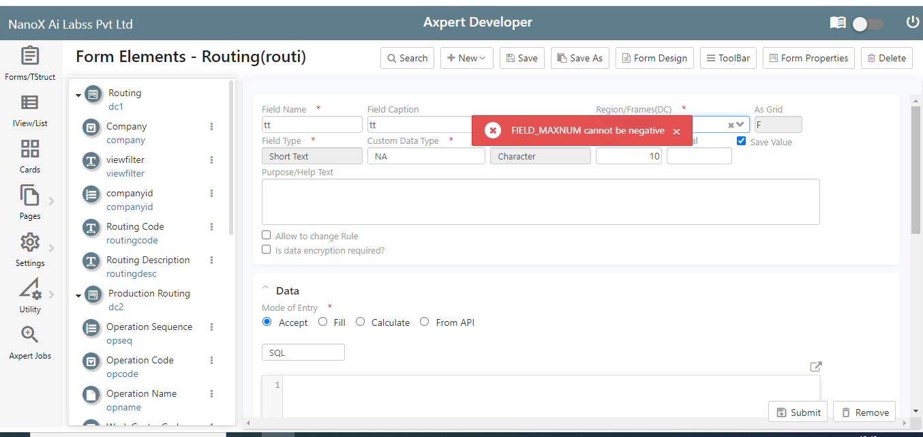Viewport: 923px width, 437px height.
Task: Click the Search toolbar button
Action: point(408,58)
